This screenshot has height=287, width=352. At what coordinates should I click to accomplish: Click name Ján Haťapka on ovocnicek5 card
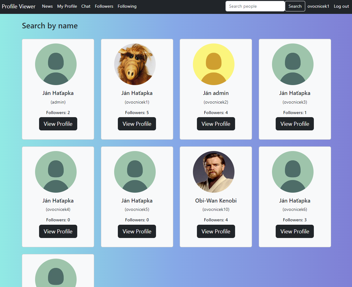(137, 201)
